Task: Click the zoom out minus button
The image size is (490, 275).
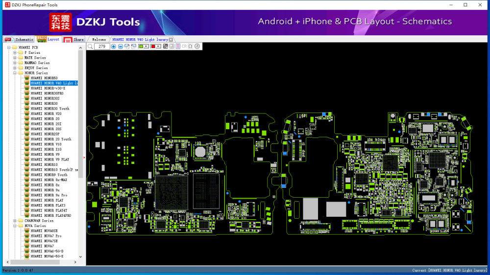Action: point(121,46)
